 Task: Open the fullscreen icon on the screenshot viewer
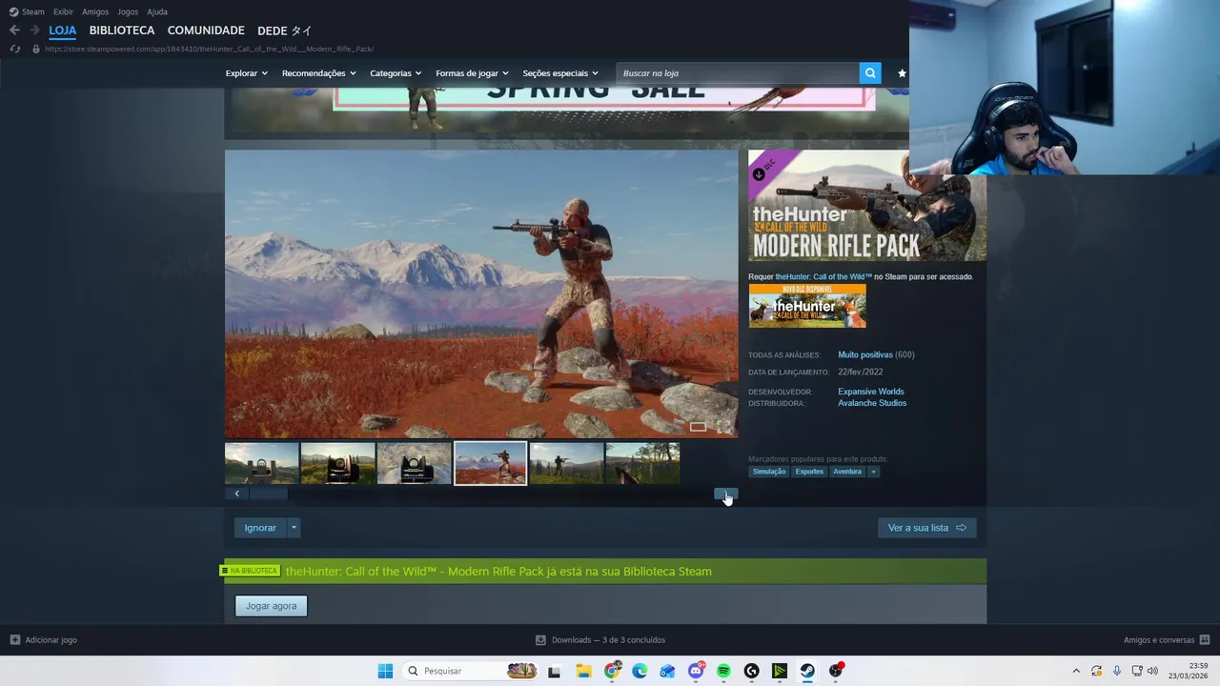723,427
